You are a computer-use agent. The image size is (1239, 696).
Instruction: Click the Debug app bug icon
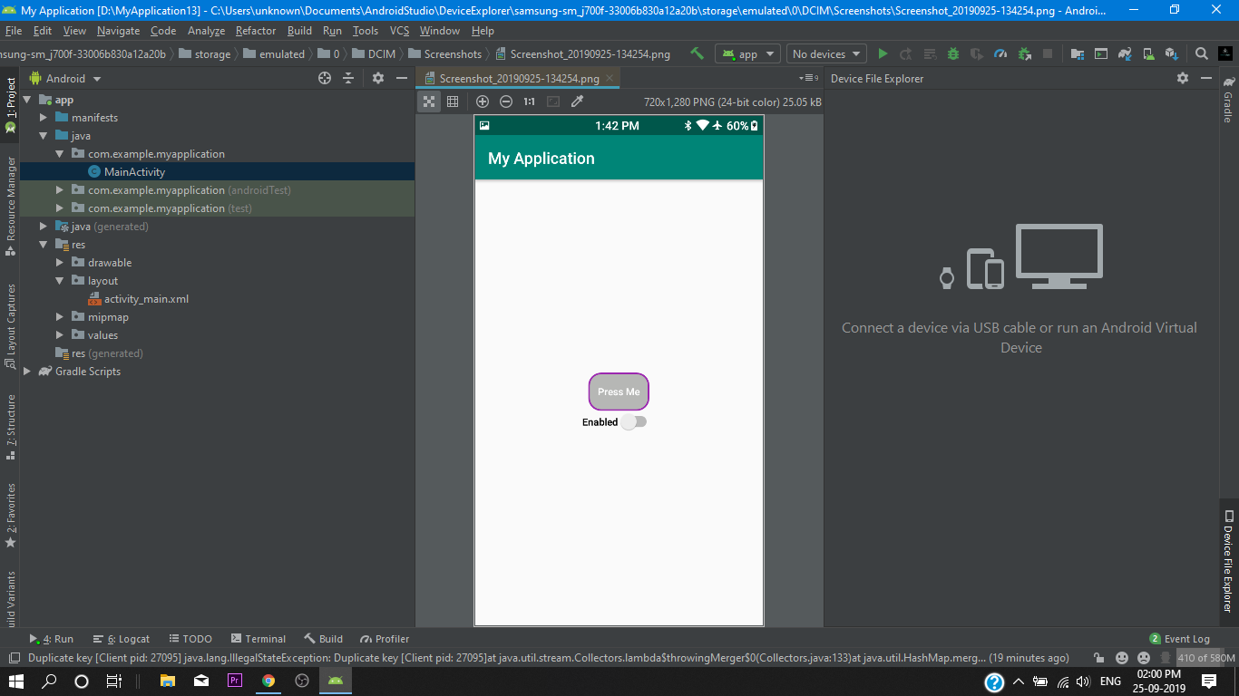[953, 54]
